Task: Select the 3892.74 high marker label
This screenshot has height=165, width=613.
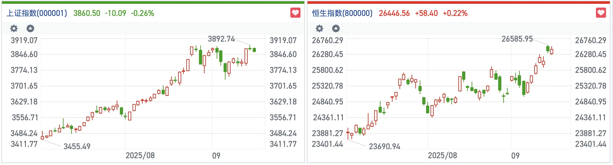Action: pos(221,39)
